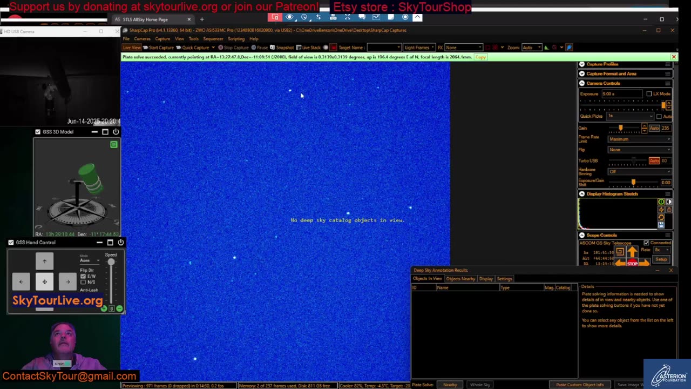Open the FX None dropdown
Screen dimensions: 691x389
pyautogui.click(x=463, y=48)
